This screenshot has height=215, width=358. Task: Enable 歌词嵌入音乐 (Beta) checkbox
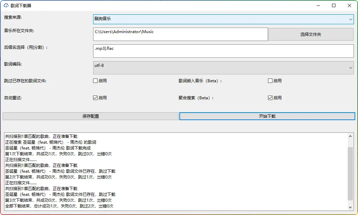coord(270,81)
